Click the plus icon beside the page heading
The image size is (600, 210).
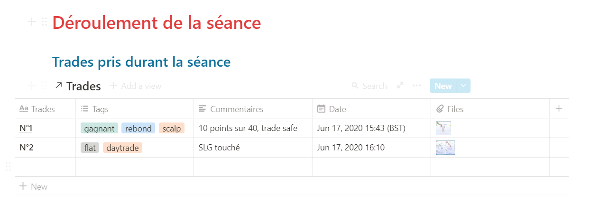coord(31,22)
